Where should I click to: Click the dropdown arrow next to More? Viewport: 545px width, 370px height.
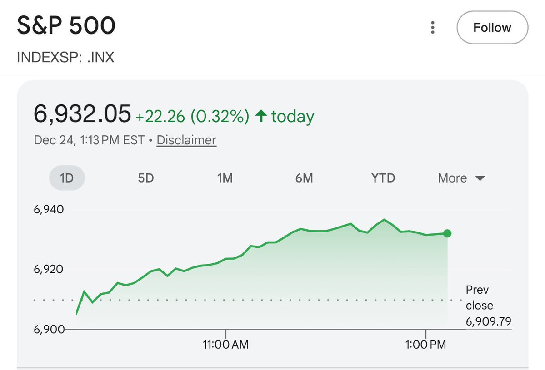tap(480, 178)
